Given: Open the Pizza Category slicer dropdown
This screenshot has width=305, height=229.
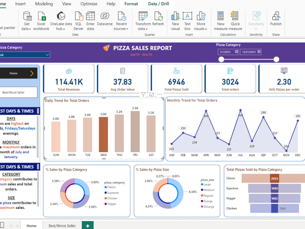Looking at the screenshot, I should pos(48,54).
